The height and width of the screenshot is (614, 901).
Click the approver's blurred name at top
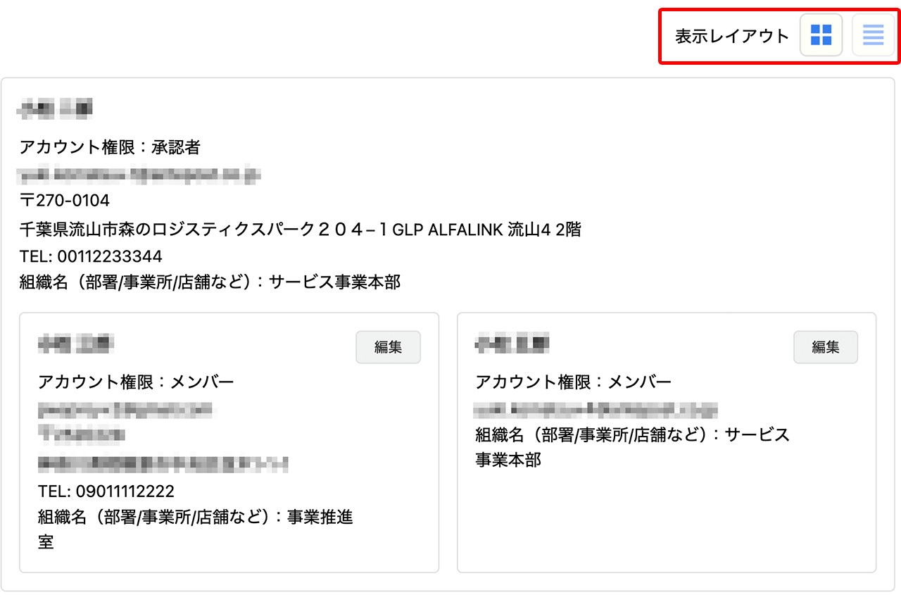[56, 109]
